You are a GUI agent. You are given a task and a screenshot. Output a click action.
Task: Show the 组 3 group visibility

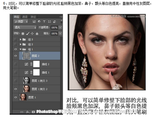tap(15, 39)
